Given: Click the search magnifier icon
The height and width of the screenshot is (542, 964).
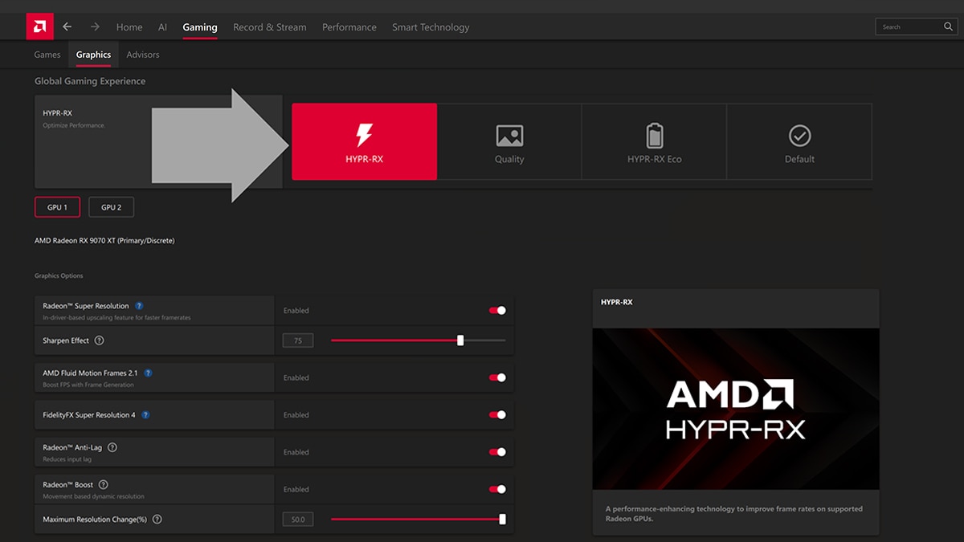Looking at the screenshot, I should click(948, 26).
